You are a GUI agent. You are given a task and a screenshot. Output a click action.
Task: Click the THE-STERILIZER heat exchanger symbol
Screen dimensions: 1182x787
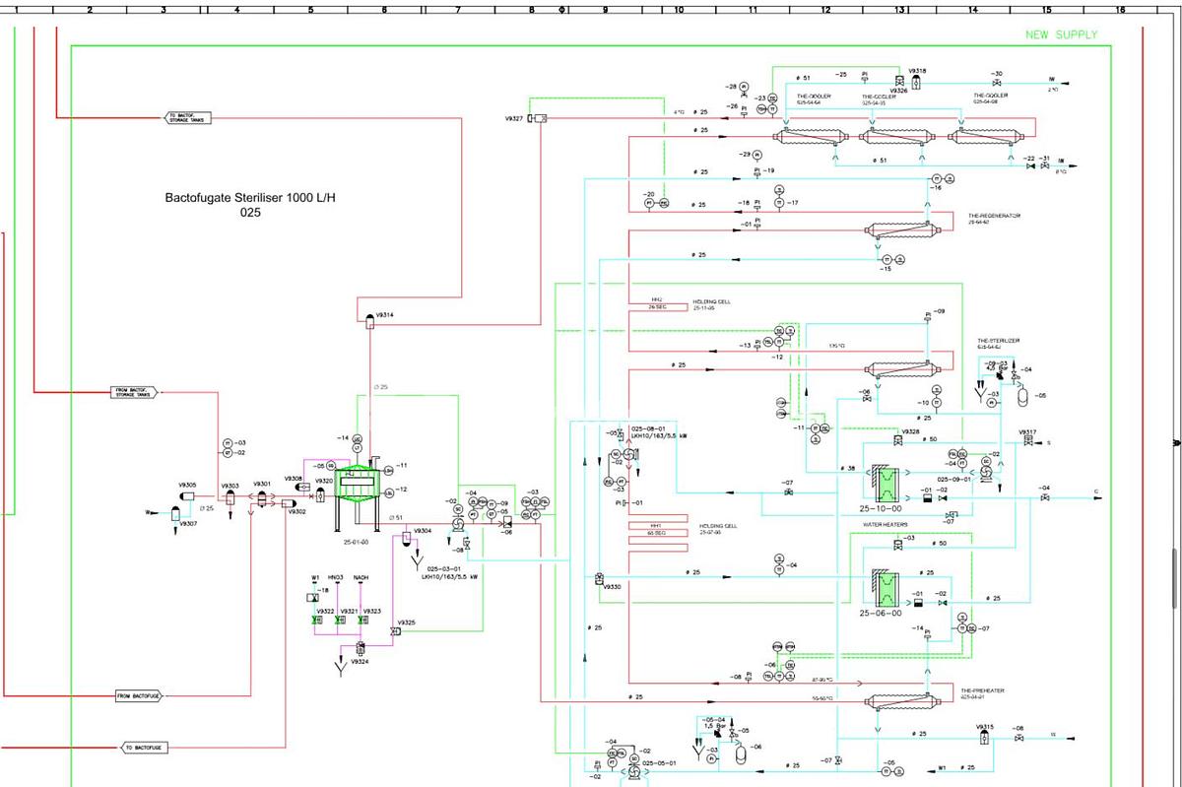[x=897, y=370]
